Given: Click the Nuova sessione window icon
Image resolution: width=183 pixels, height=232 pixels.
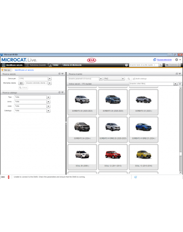Looking at the screenshot, I should pyautogui.click(x=155, y=59).
